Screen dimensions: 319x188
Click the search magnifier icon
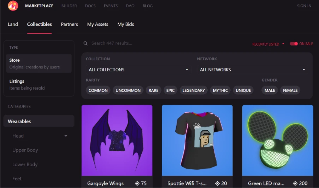[x=85, y=43]
